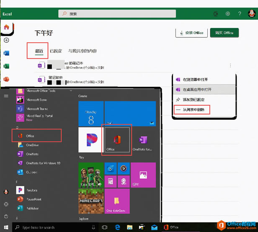Viewport: 258px width, 232px height.
Task: Open the Movies & TV small tile
Action: [x=111, y=168]
